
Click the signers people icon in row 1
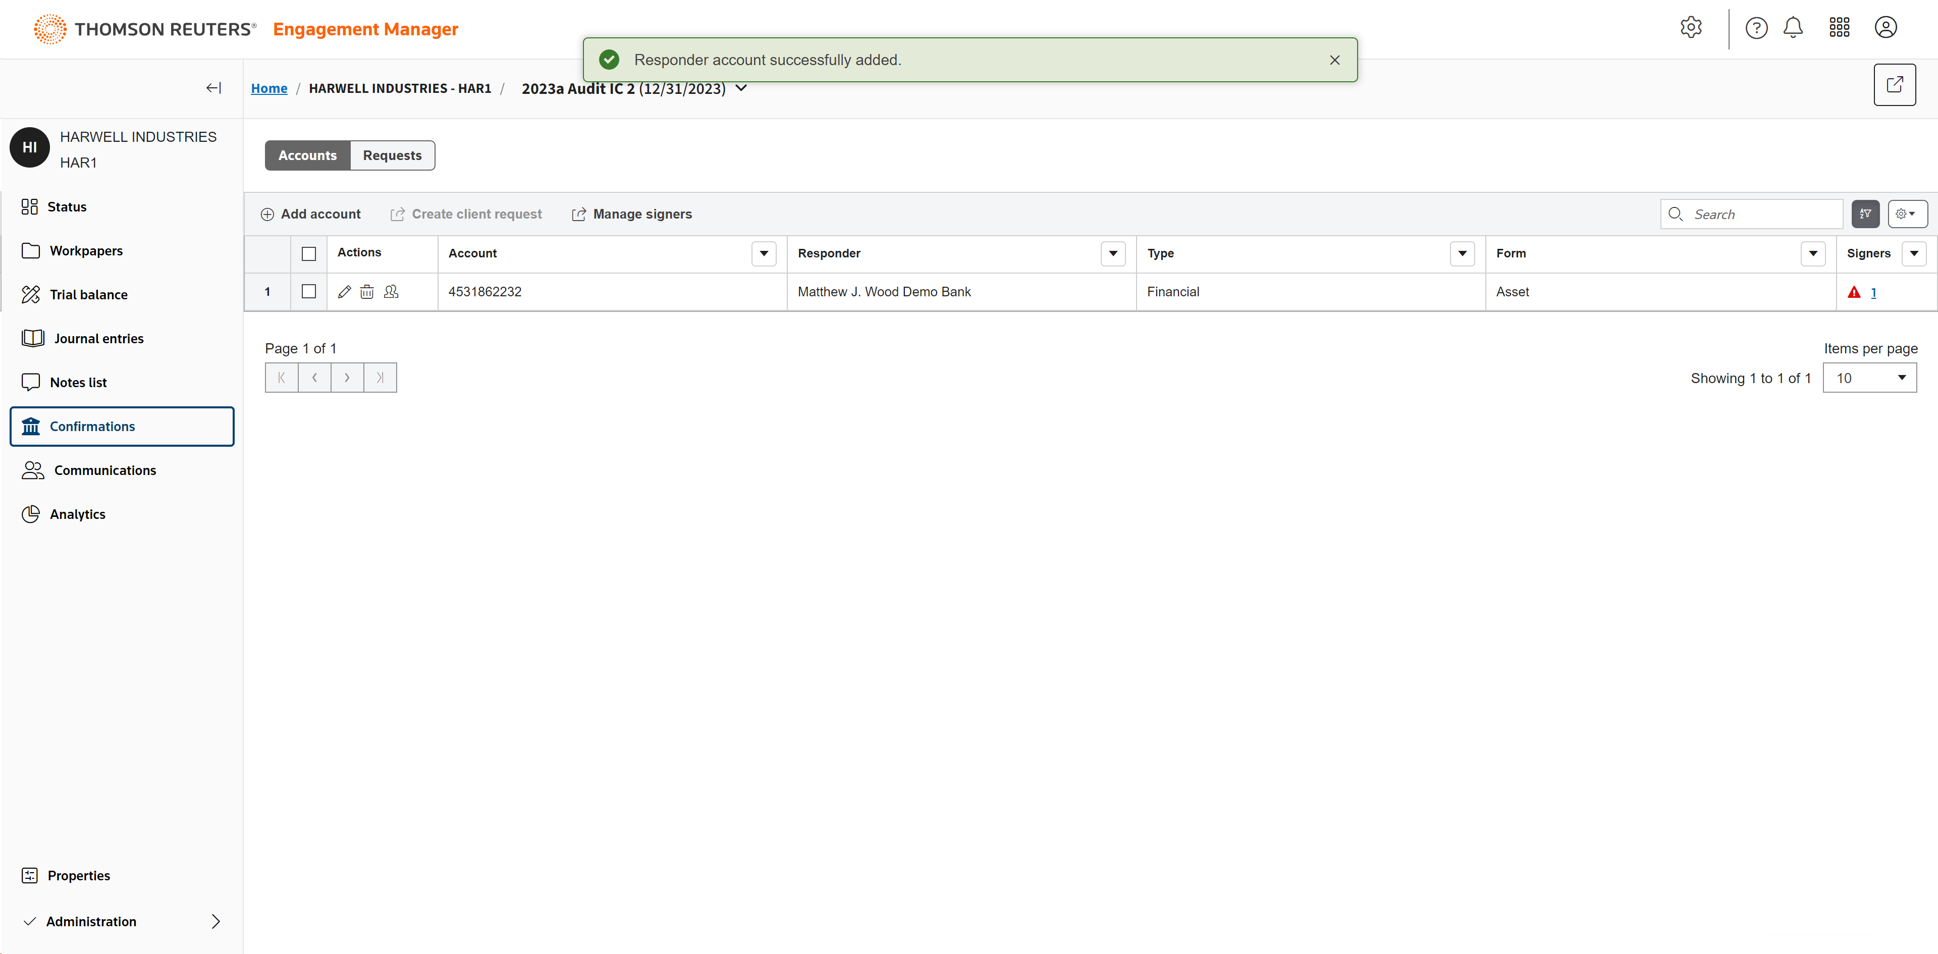point(391,292)
